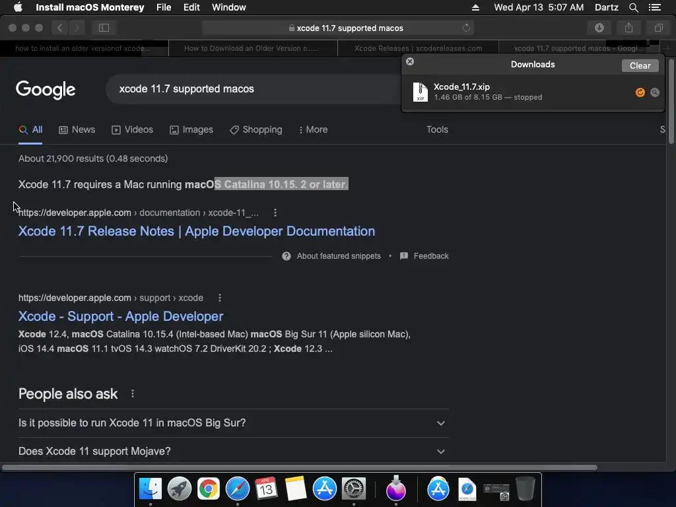
Task: Open Safari from the Dock
Action: [x=238, y=489]
